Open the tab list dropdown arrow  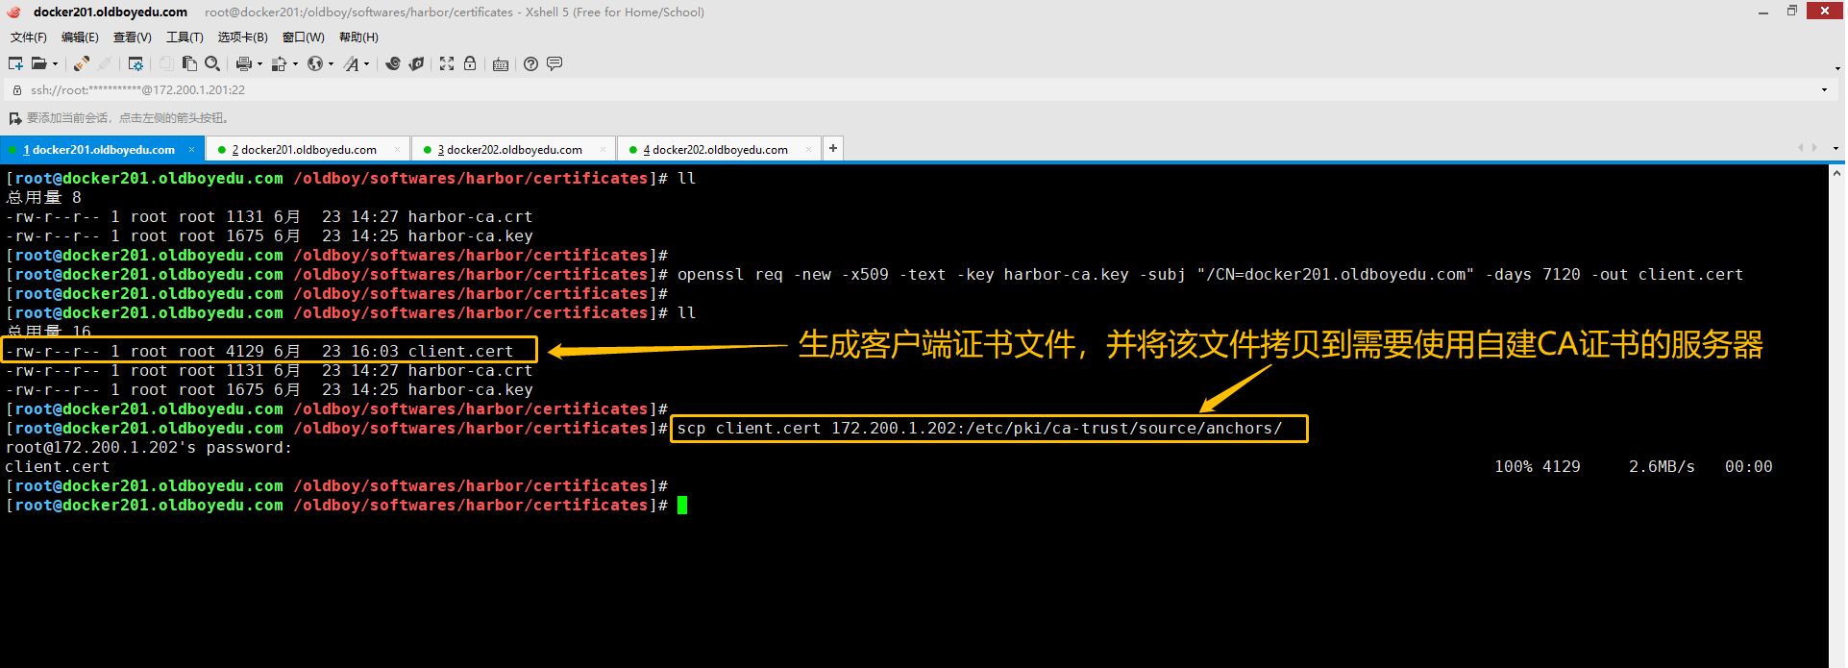point(1836,149)
